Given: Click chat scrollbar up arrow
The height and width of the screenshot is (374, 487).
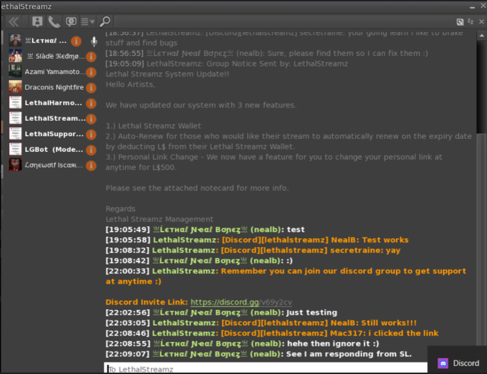Looking at the screenshot, I should coord(481,36).
